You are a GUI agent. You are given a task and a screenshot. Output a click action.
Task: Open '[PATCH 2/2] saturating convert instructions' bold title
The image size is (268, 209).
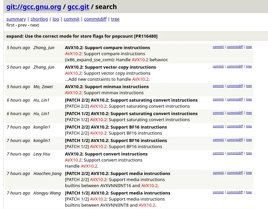131,100
